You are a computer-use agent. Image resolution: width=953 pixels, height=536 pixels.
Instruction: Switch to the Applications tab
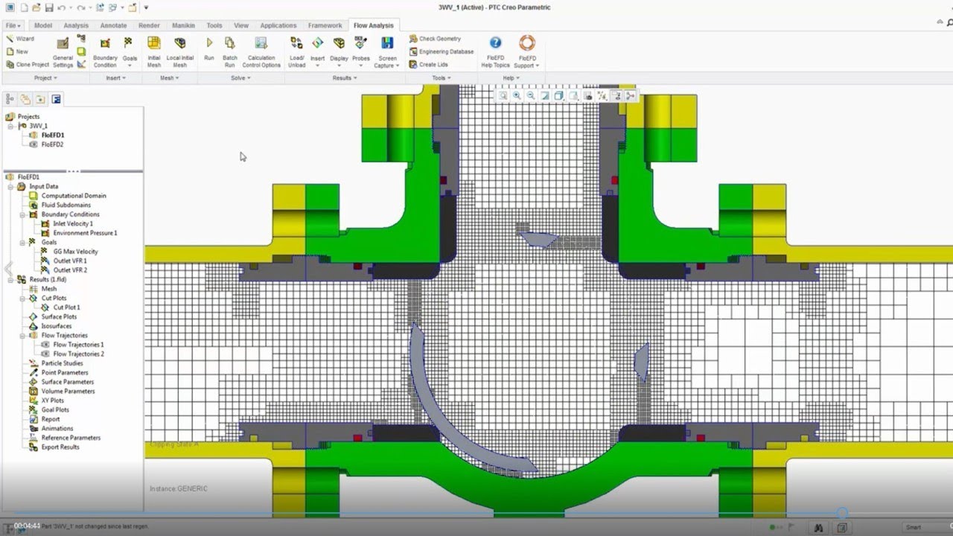278,25
